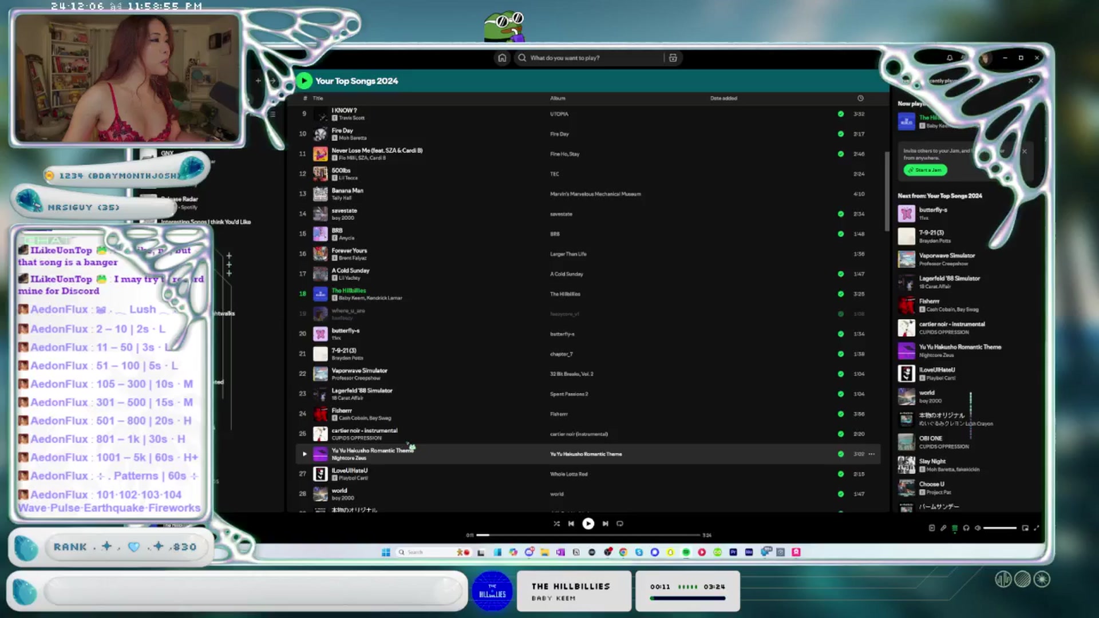This screenshot has height=618, width=1099.
Task: Select the 500lbs track title
Action: (341, 171)
